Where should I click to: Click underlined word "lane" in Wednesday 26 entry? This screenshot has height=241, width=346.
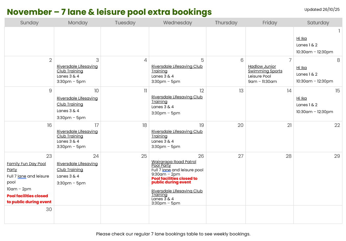(x=166, y=170)
